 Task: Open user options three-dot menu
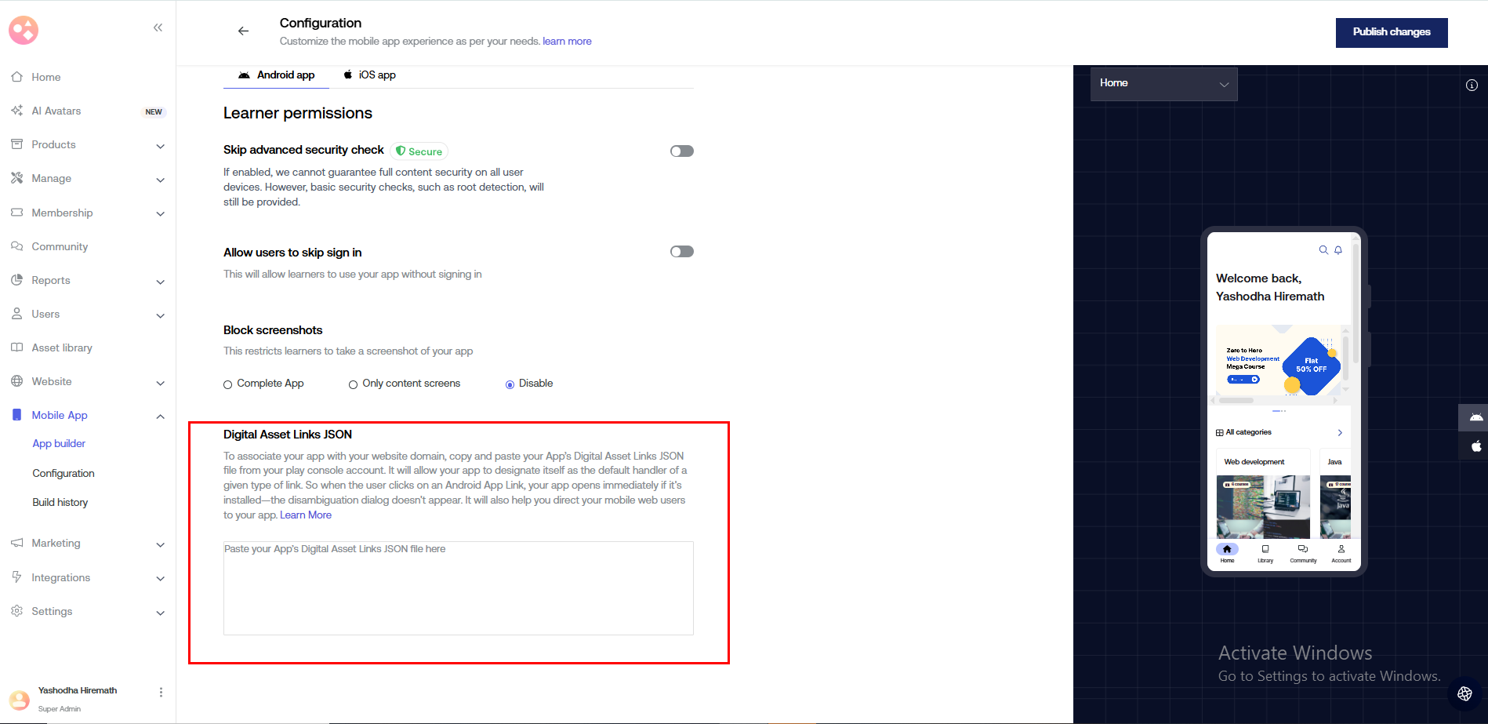(x=161, y=692)
